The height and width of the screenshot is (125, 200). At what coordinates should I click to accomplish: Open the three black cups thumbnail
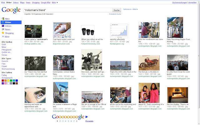(x=88, y=32)
